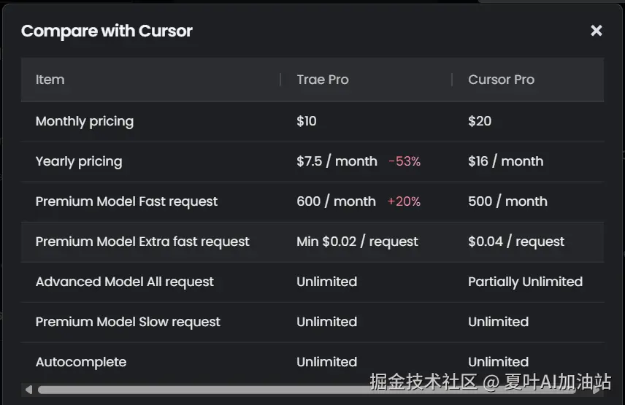This screenshot has height=405, width=625.
Task: Click the -53% discount badge
Action: pyautogui.click(x=404, y=161)
